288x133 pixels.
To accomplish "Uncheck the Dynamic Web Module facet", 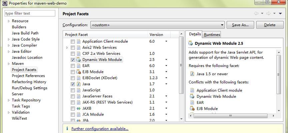I will tap(73, 60).
